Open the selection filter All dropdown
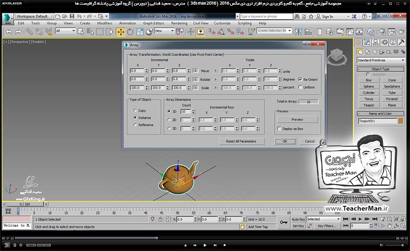The height and width of the screenshot is (251, 410). pos(66,31)
